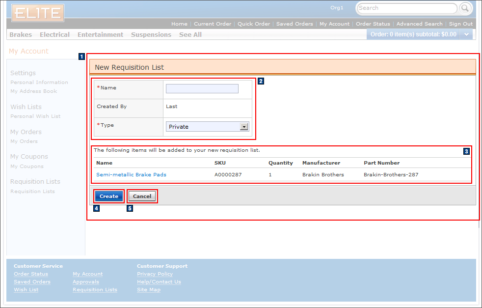Select the Brakes category tab
Viewport: 482px width, 308px height.
[x=21, y=34]
